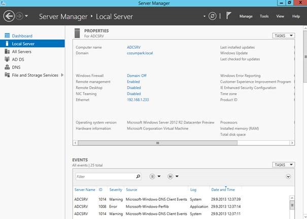The image size is (307, 219).
Task: Click the save query icon
Action: click(x=170, y=176)
